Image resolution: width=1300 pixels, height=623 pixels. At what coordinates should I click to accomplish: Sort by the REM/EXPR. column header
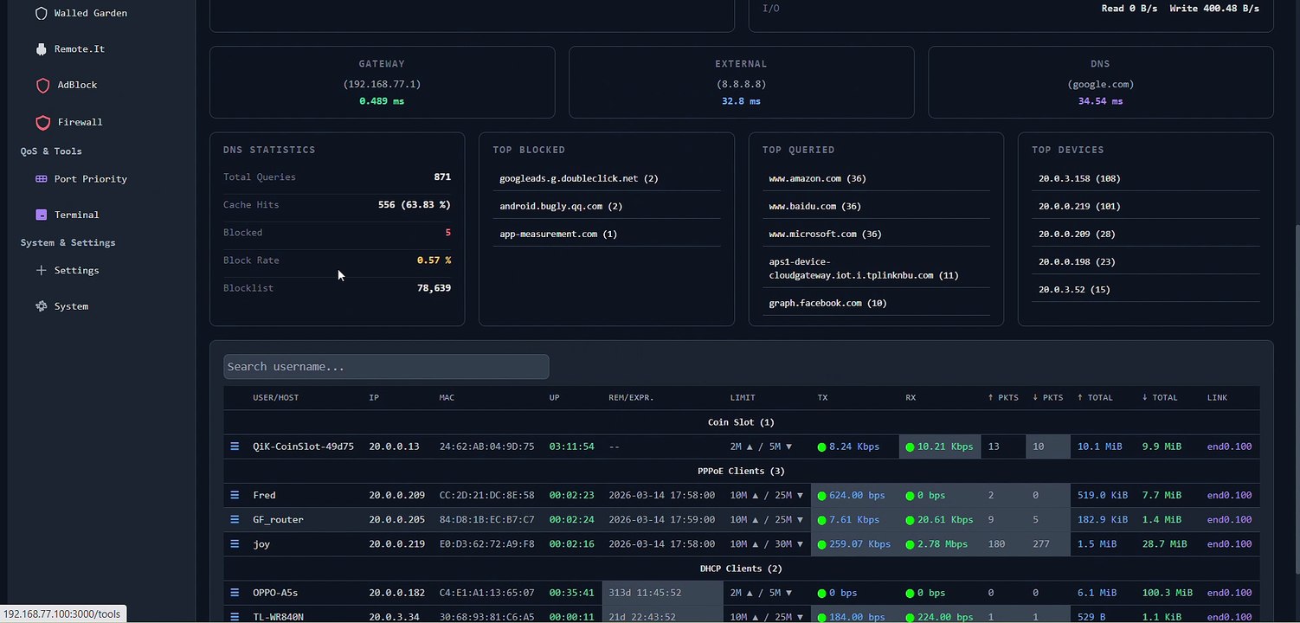pyautogui.click(x=631, y=398)
